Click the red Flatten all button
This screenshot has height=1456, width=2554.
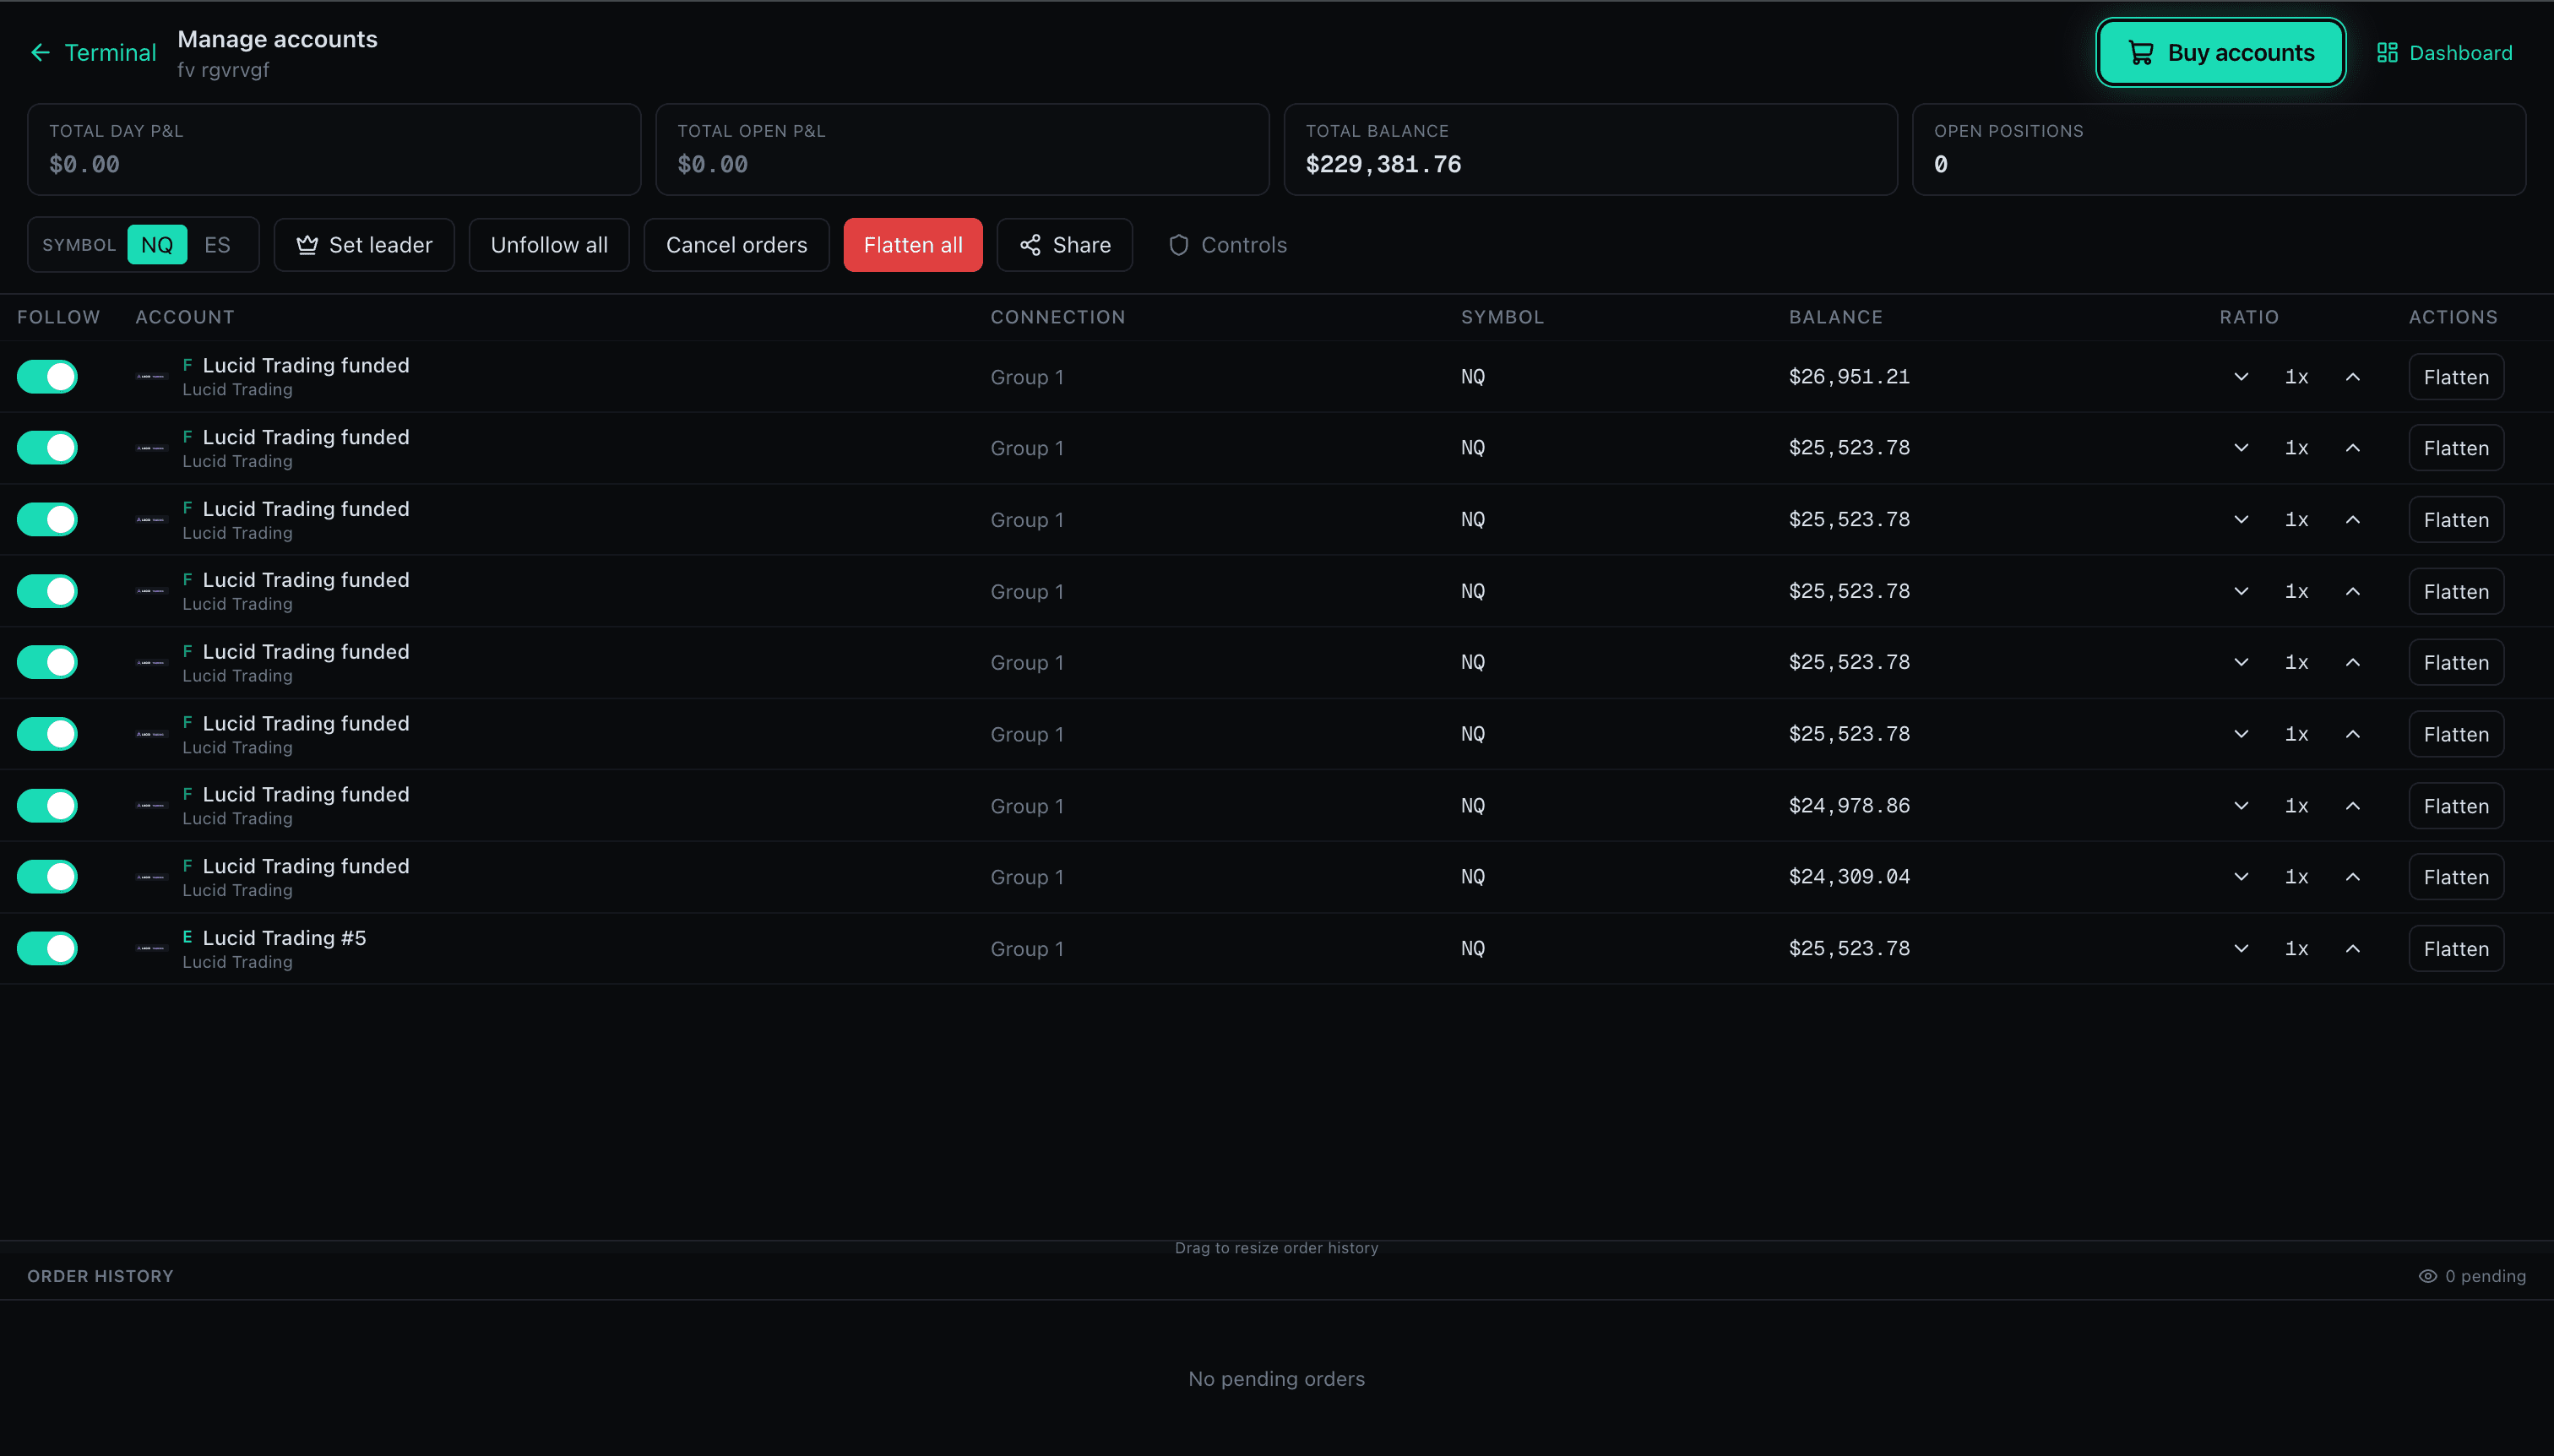click(x=913, y=245)
